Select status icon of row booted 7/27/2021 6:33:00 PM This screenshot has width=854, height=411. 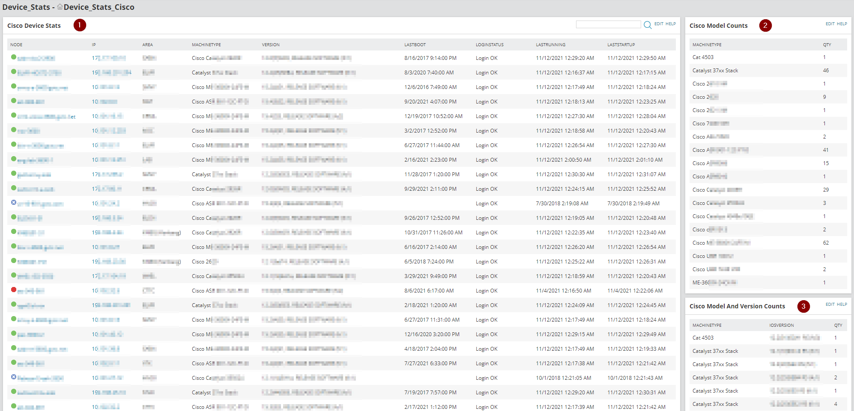click(x=14, y=362)
